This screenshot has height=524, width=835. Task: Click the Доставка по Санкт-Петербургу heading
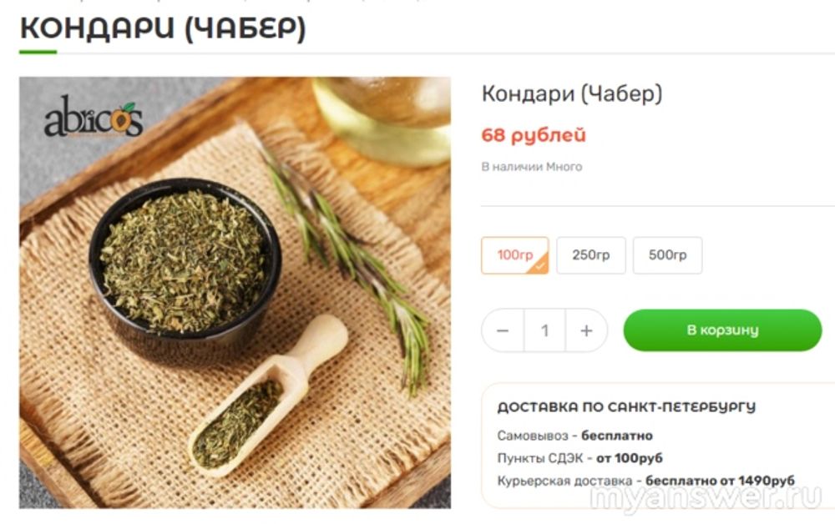[x=626, y=407]
